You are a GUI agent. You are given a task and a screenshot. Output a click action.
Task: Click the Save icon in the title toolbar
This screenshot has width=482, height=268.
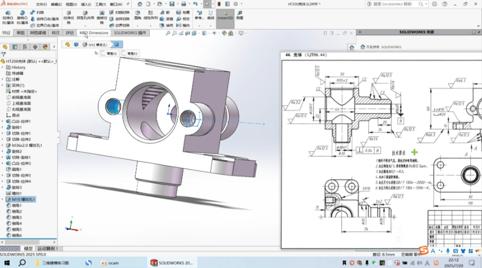coord(172,4)
